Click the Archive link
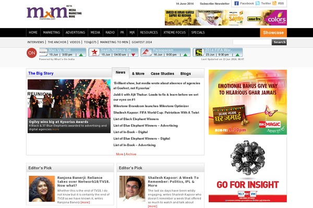 point(131,154)
